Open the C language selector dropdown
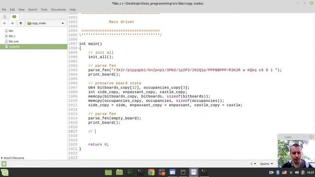The image size is (315, 177). pyautogui.click(x=253, y=164)
